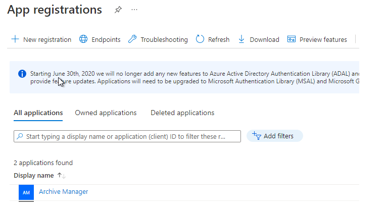The image size is (388, 212).
Task: Pin the App registrations page
Action: (x=118, y=10)
